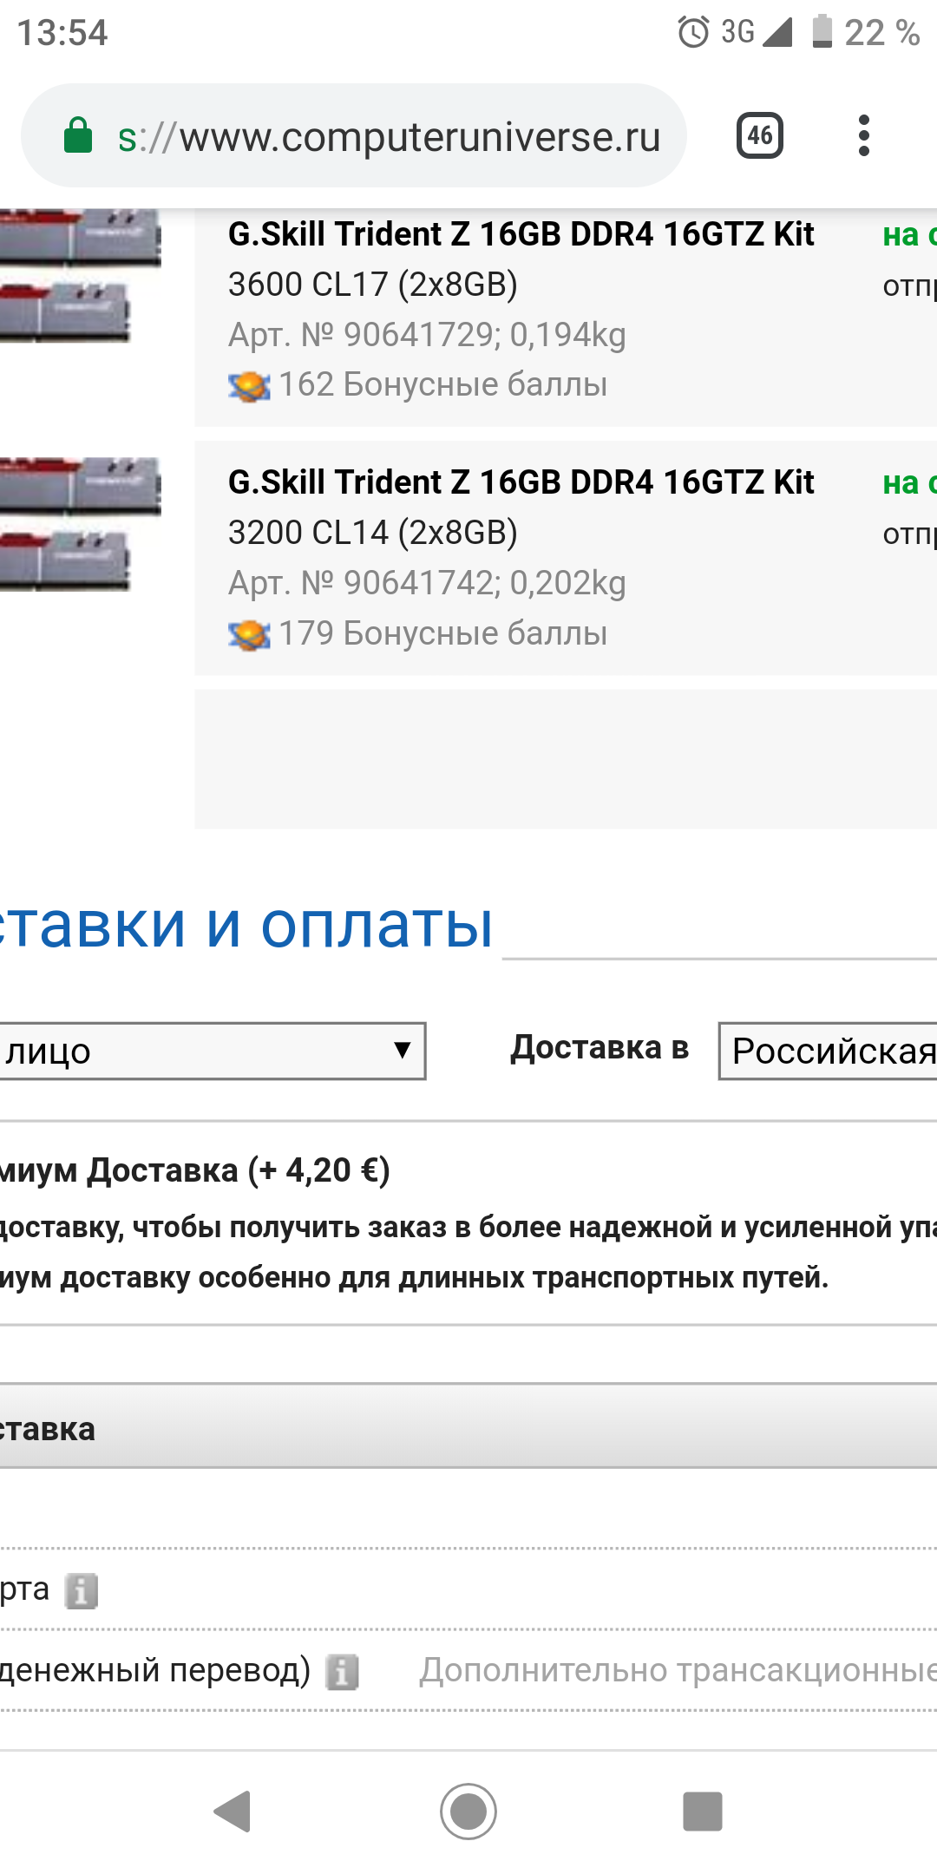This screenshot has height=1874, width=937.
Task: Open Chrome three-dot overflow menu
Action: point(863,135)
